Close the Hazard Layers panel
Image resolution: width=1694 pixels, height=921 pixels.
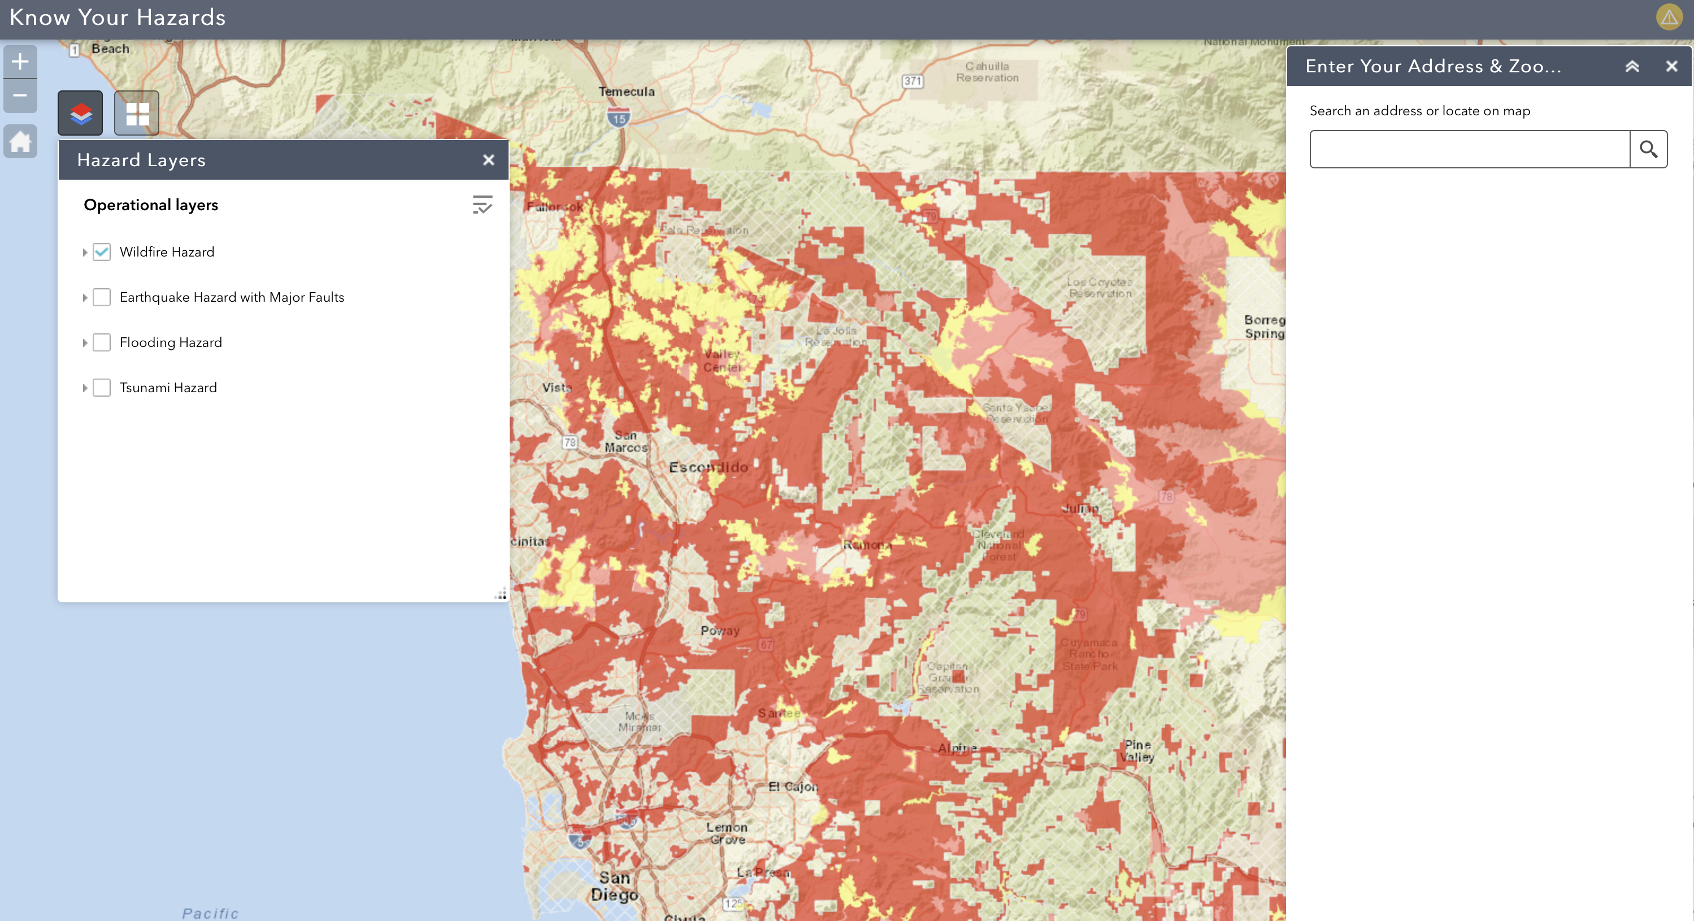click(x=488, y=160)
